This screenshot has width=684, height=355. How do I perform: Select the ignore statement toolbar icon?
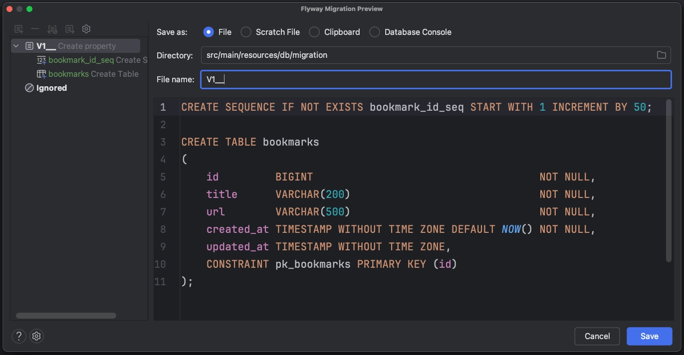tap(52, 29)
